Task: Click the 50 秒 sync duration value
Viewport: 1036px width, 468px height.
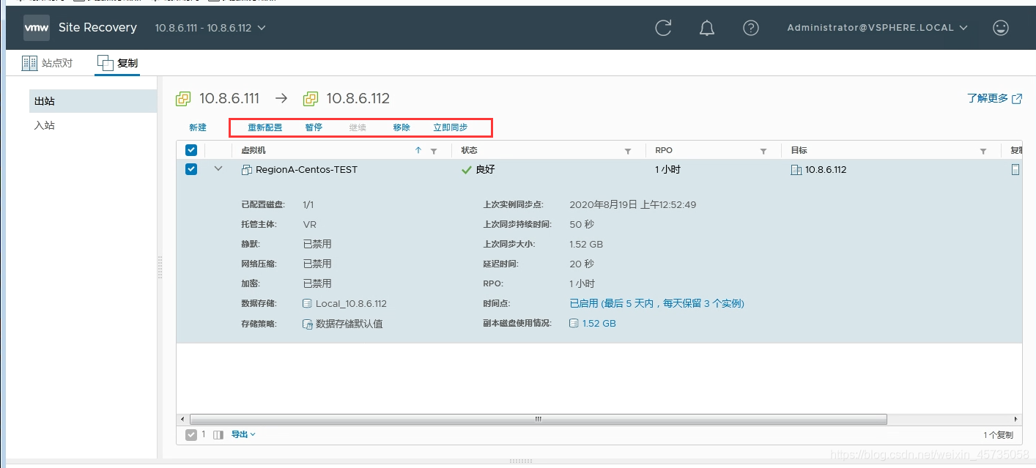Action: [582, 224]
